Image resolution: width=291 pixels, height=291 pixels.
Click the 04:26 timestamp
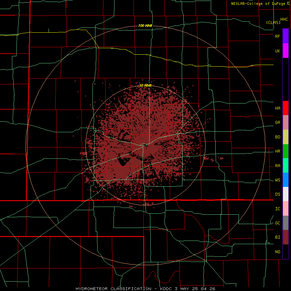208,289
